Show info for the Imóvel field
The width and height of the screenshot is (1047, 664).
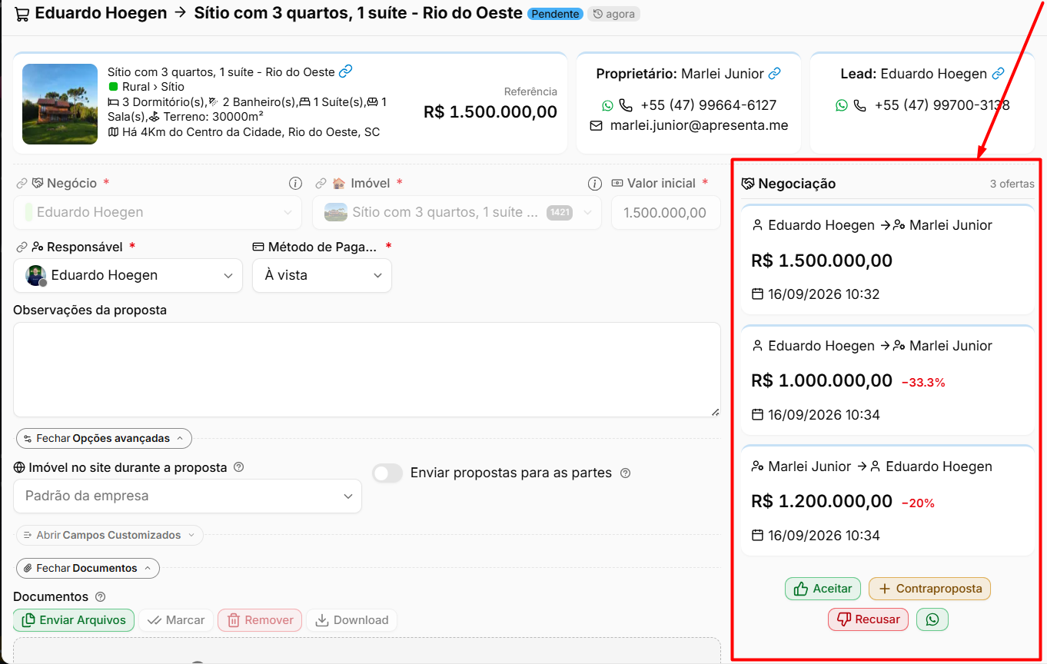coord(594,184)
